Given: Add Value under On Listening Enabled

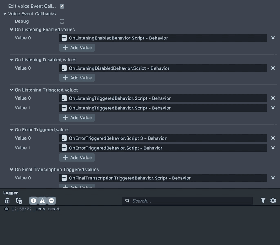Looking at the screenshot, I should pyautogui.click(x=77, y=48).
